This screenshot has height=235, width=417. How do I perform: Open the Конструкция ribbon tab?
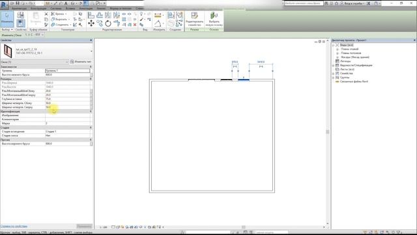[38, 8]
